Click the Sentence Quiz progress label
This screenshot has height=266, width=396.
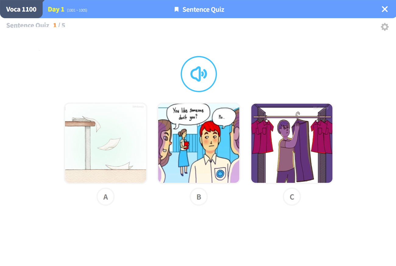coord(28,25)
